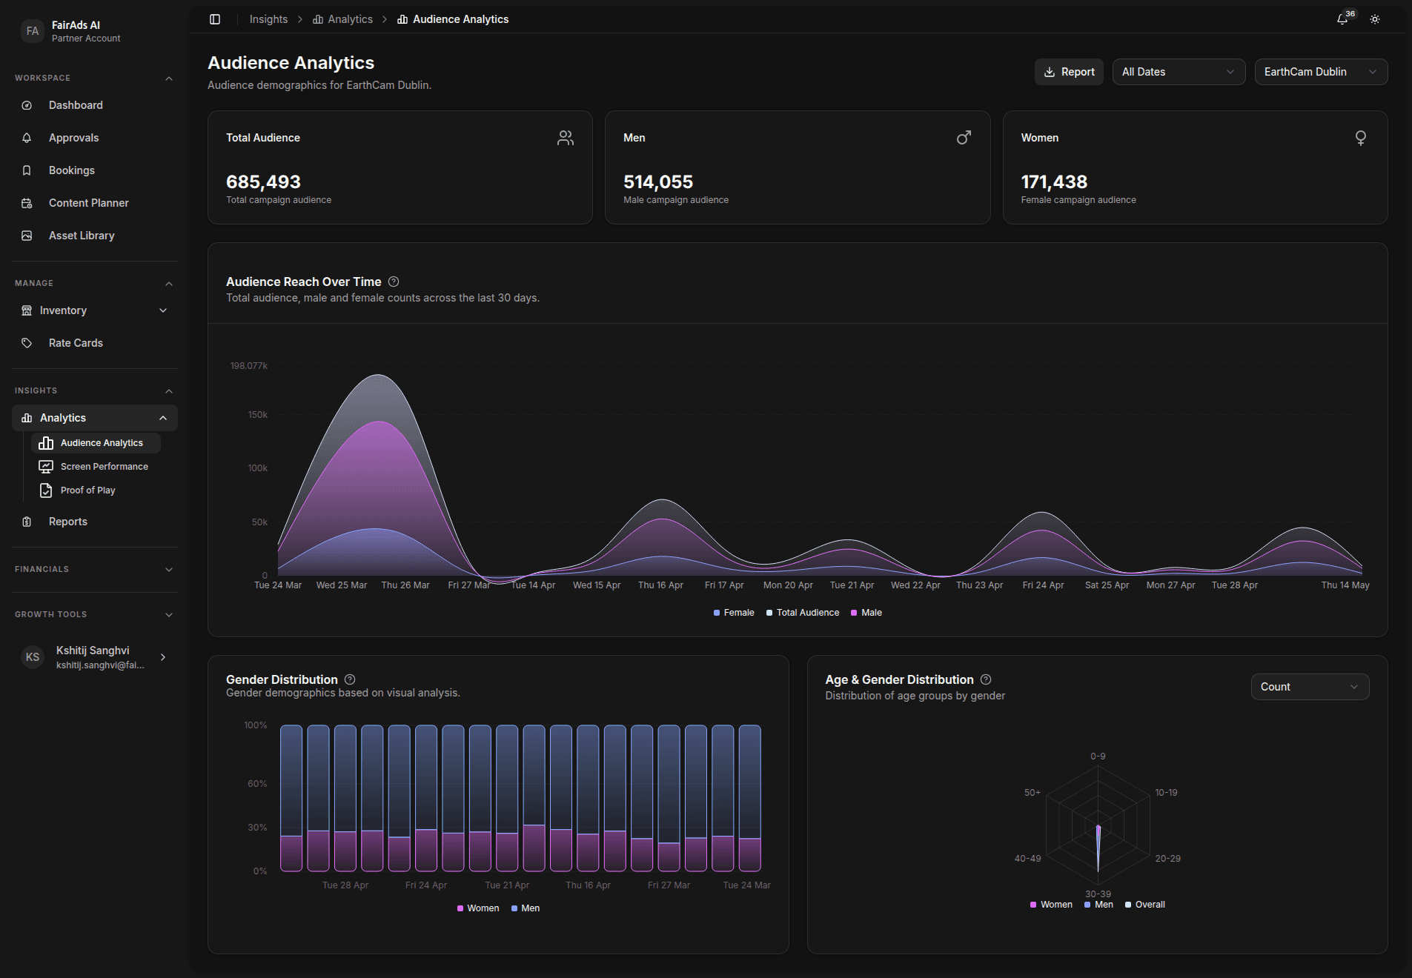
Task: Open Approvals page
Action: coord(95,138)
